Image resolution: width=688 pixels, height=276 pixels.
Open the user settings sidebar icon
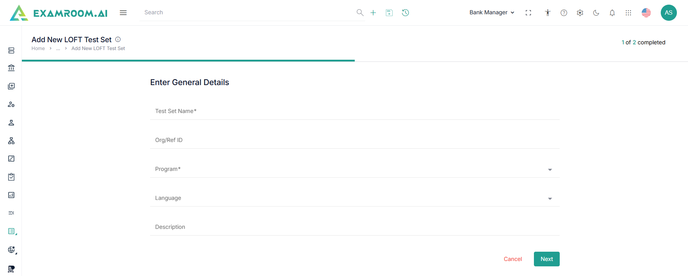[11, 104]
